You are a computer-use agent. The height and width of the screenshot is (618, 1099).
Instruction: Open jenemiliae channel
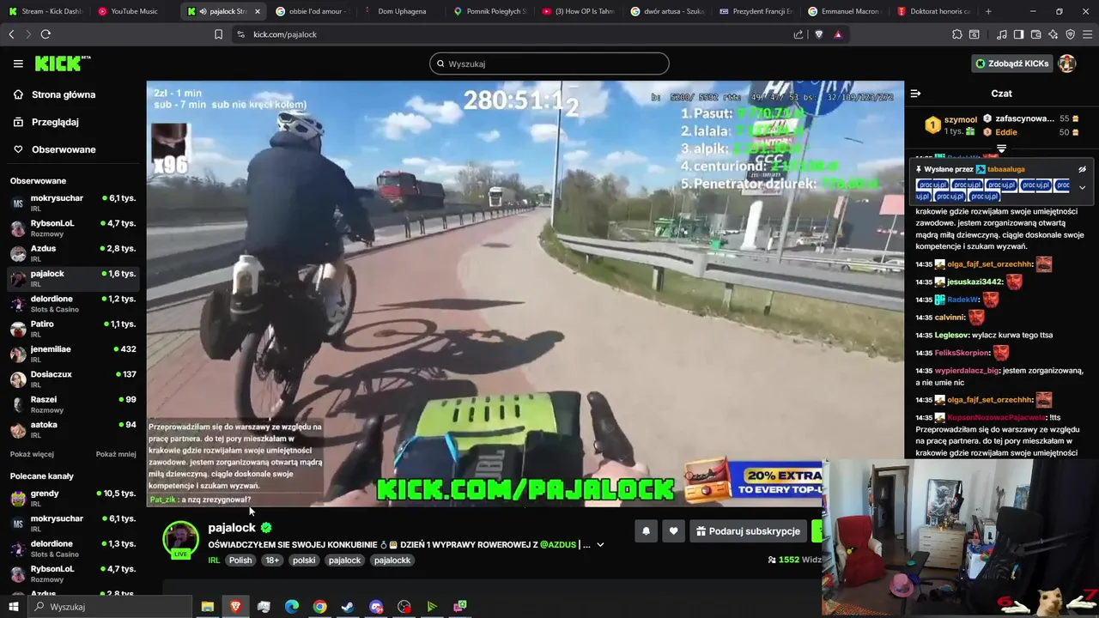point(72,354)
